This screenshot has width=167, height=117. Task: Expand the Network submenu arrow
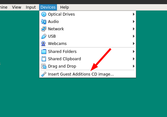[134, 29]
